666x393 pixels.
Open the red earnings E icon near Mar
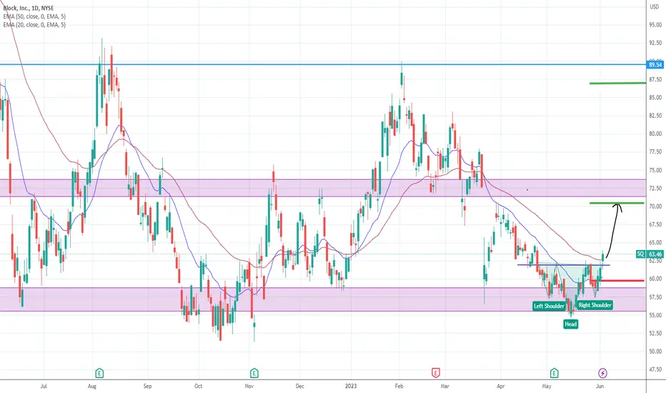pyautogui.click(x=435, y=373)
